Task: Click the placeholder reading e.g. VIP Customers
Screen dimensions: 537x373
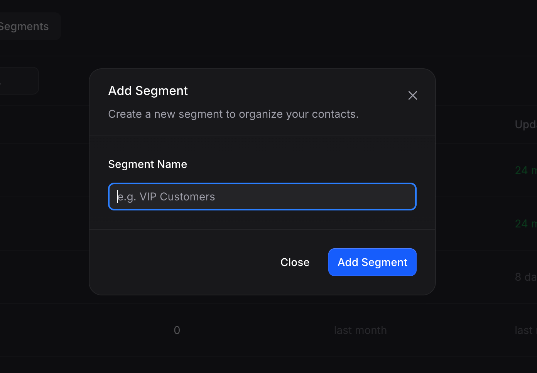Action: pyautogui.click(x=166, y=197)
